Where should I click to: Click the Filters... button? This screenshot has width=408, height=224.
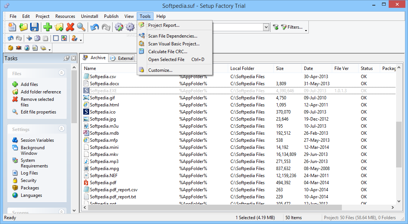click(292, 27)
